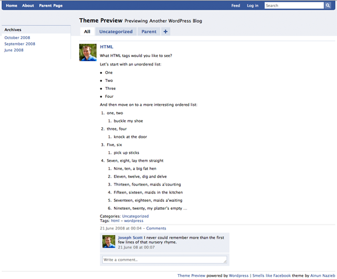The width and height of the screenshot is (337, 279).
Task: Open June 2008 archive
Action: pyautogui.click(x=13, y=50)
